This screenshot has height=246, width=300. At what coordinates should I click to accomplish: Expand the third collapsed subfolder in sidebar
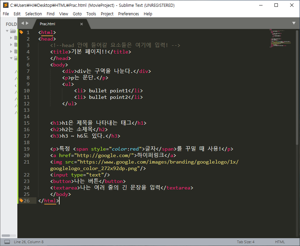click(x=11, y=51)
